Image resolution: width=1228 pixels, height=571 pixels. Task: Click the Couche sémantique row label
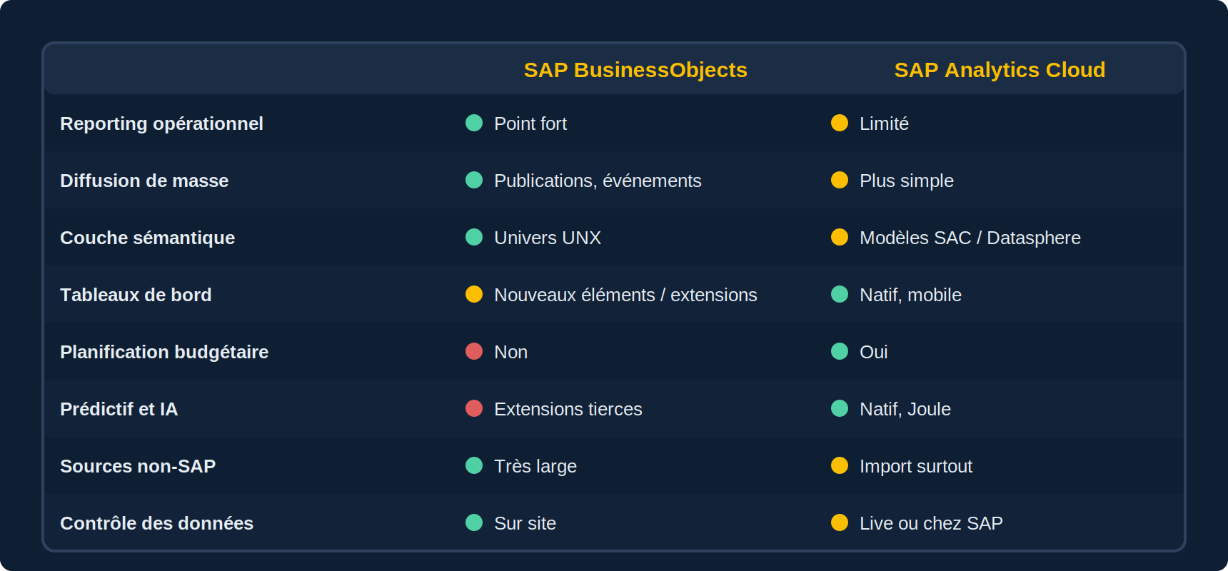click(x=147, y=238)
